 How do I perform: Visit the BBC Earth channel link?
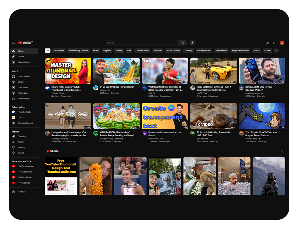point(201,139)
